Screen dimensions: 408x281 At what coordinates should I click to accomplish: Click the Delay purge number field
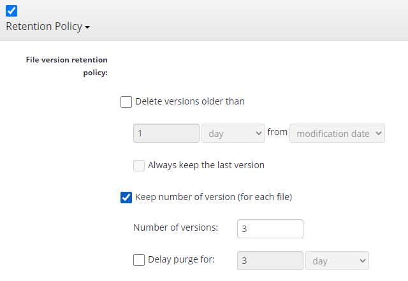tap(270, 261)
